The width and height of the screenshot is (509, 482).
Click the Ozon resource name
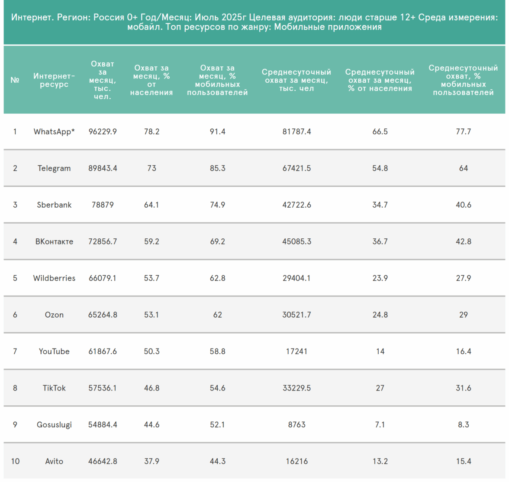click(x=54, y=315)
